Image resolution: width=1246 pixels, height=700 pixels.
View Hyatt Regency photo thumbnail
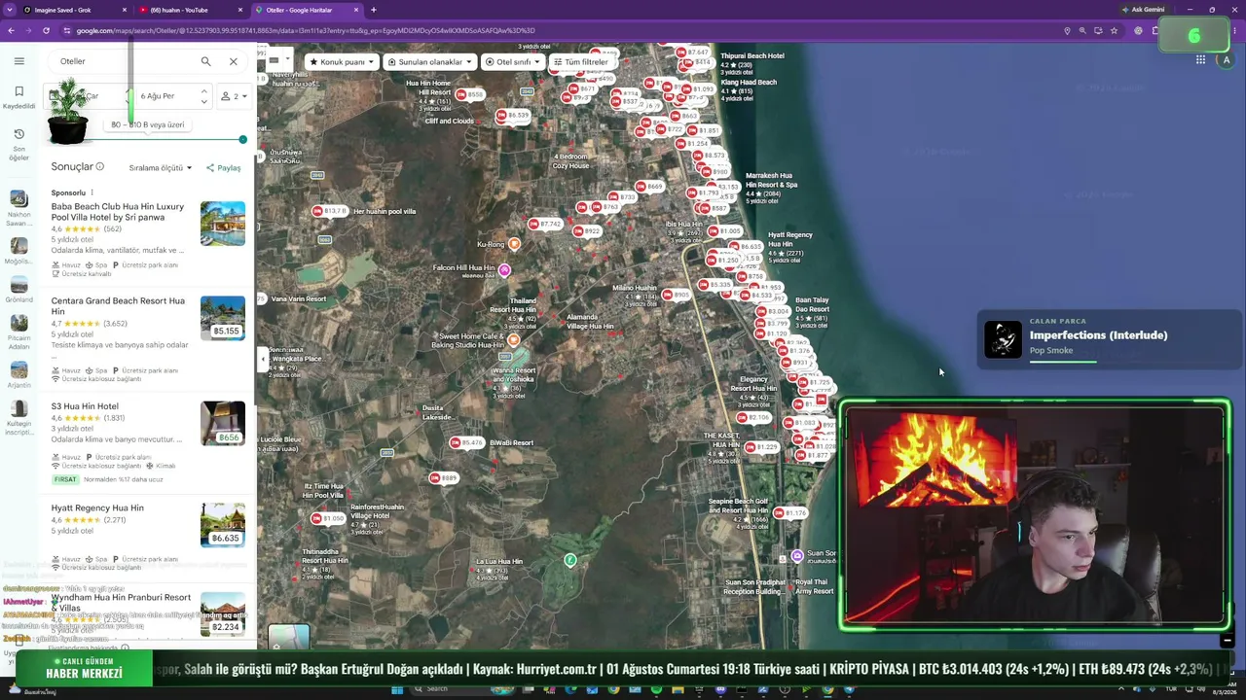[x=223, y=525]
